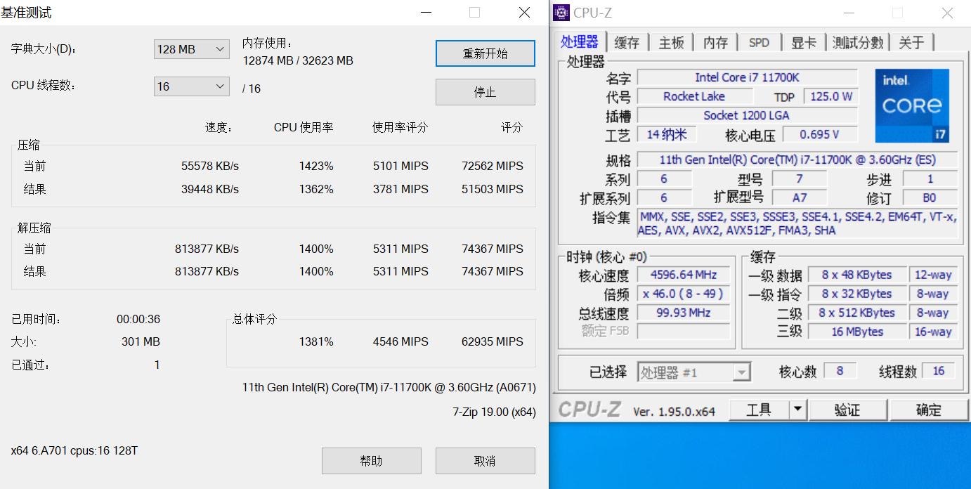971x489 pixels.
Task: Select the 内存 (Memory) tab
Action: point(715,42)
